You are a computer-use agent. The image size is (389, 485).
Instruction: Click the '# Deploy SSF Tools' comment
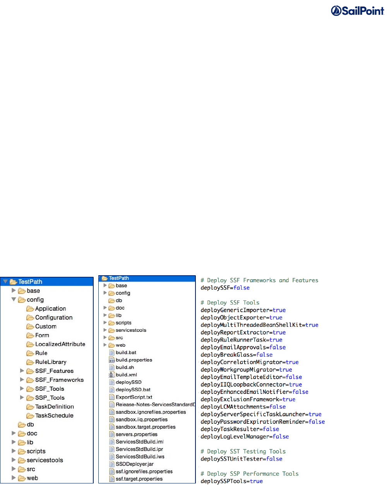[230, 302]
